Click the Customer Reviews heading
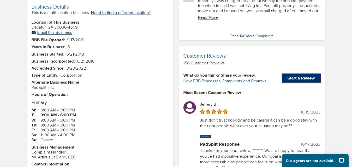 click(x=204, y=56)
